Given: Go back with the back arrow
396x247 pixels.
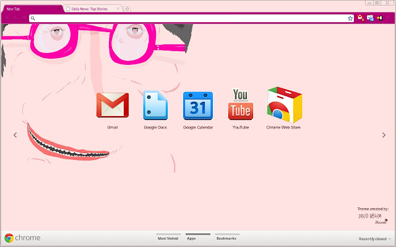Looking at the screenshot, I should point(7,18).
